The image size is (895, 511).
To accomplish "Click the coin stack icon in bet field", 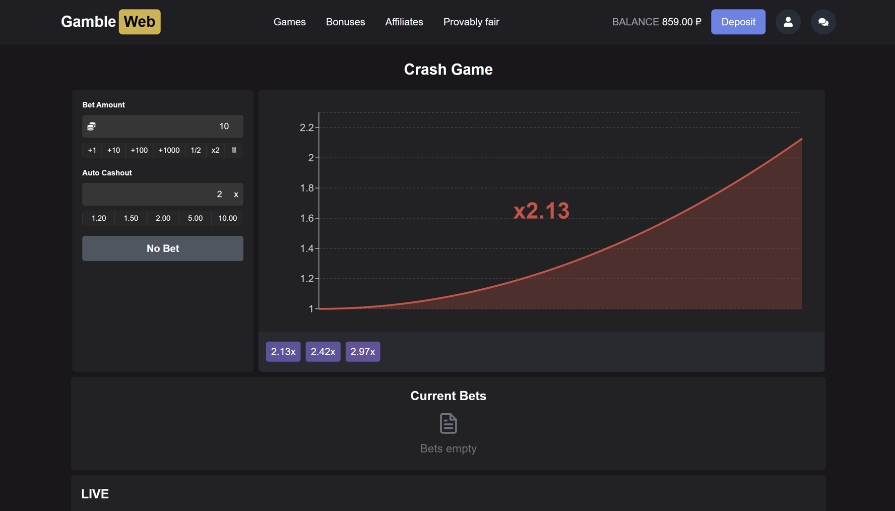I will (x=91, y=126).
